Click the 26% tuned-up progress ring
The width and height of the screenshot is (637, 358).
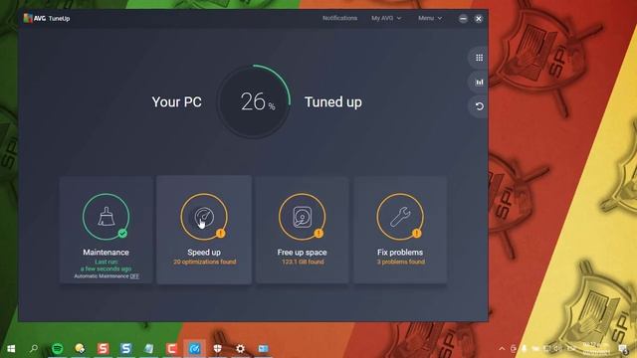click(x=254, y=101)
